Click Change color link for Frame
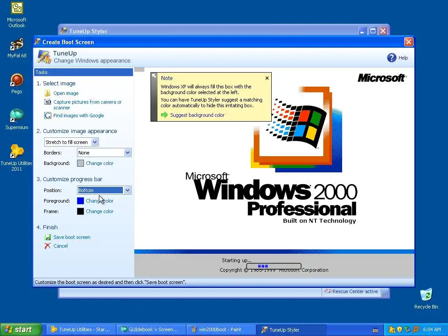The width and height of the screenshot is (448, 336). [x=99, y=211]
